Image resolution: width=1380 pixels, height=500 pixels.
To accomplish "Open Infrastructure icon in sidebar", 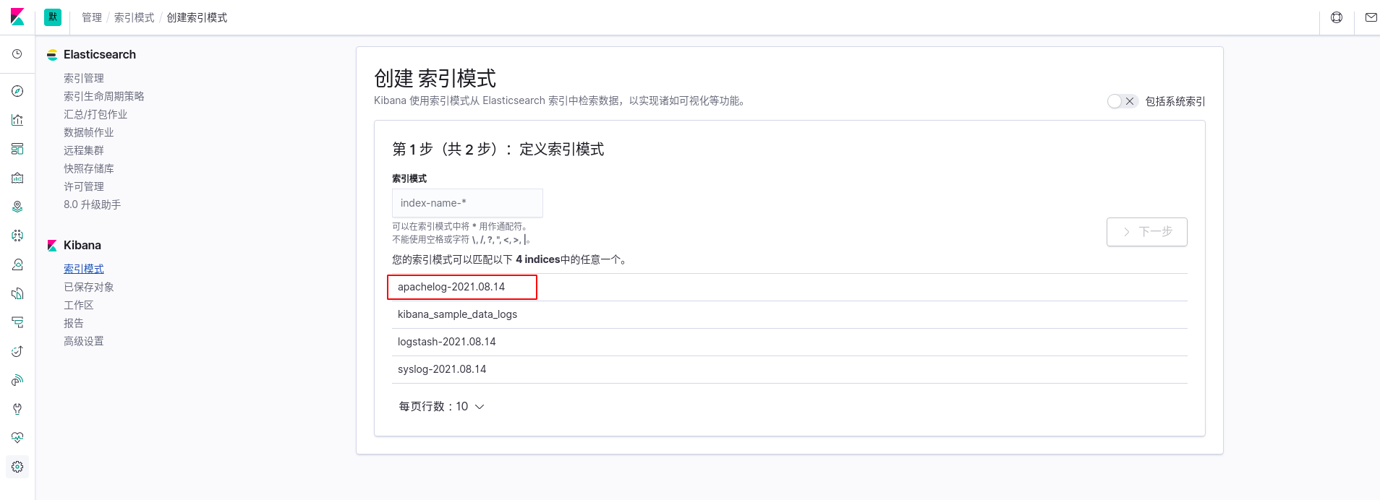I will tap(17, 264).
